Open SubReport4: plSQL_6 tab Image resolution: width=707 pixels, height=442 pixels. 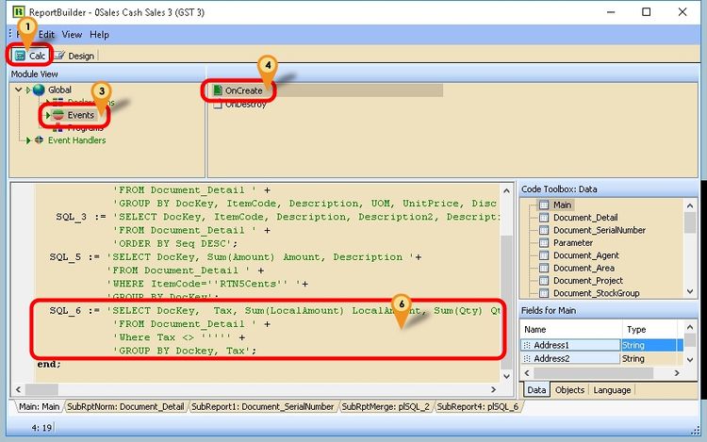(478, 407)
